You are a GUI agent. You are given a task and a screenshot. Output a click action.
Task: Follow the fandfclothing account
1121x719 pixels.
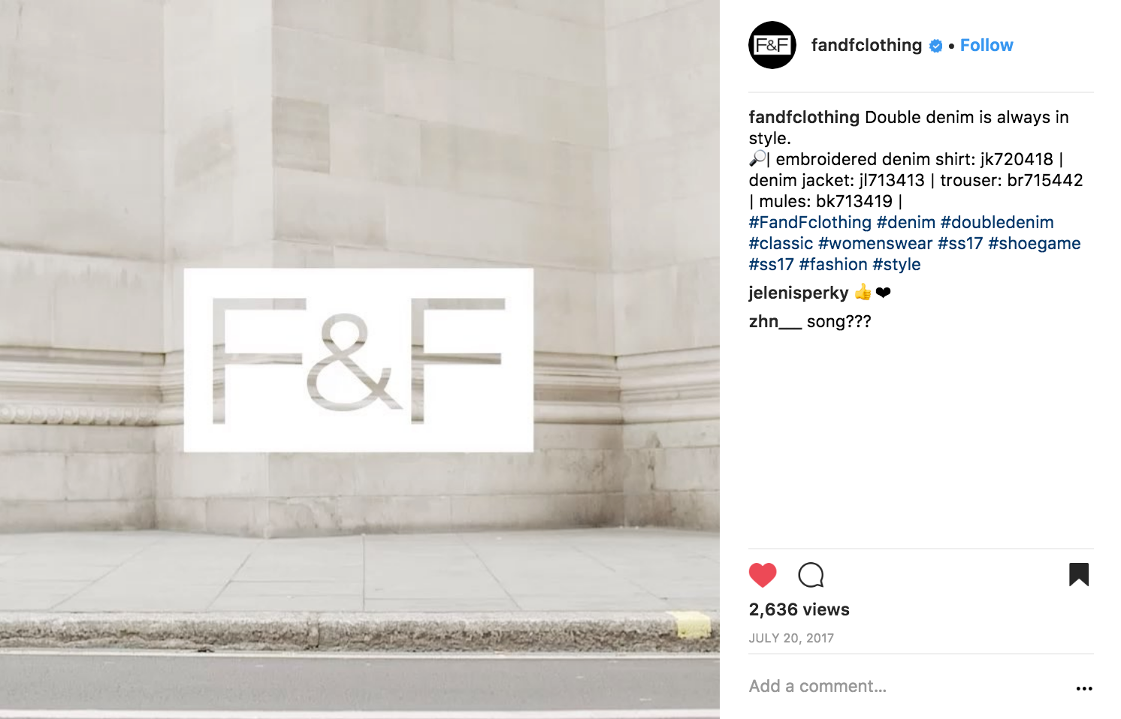[987, 45]
